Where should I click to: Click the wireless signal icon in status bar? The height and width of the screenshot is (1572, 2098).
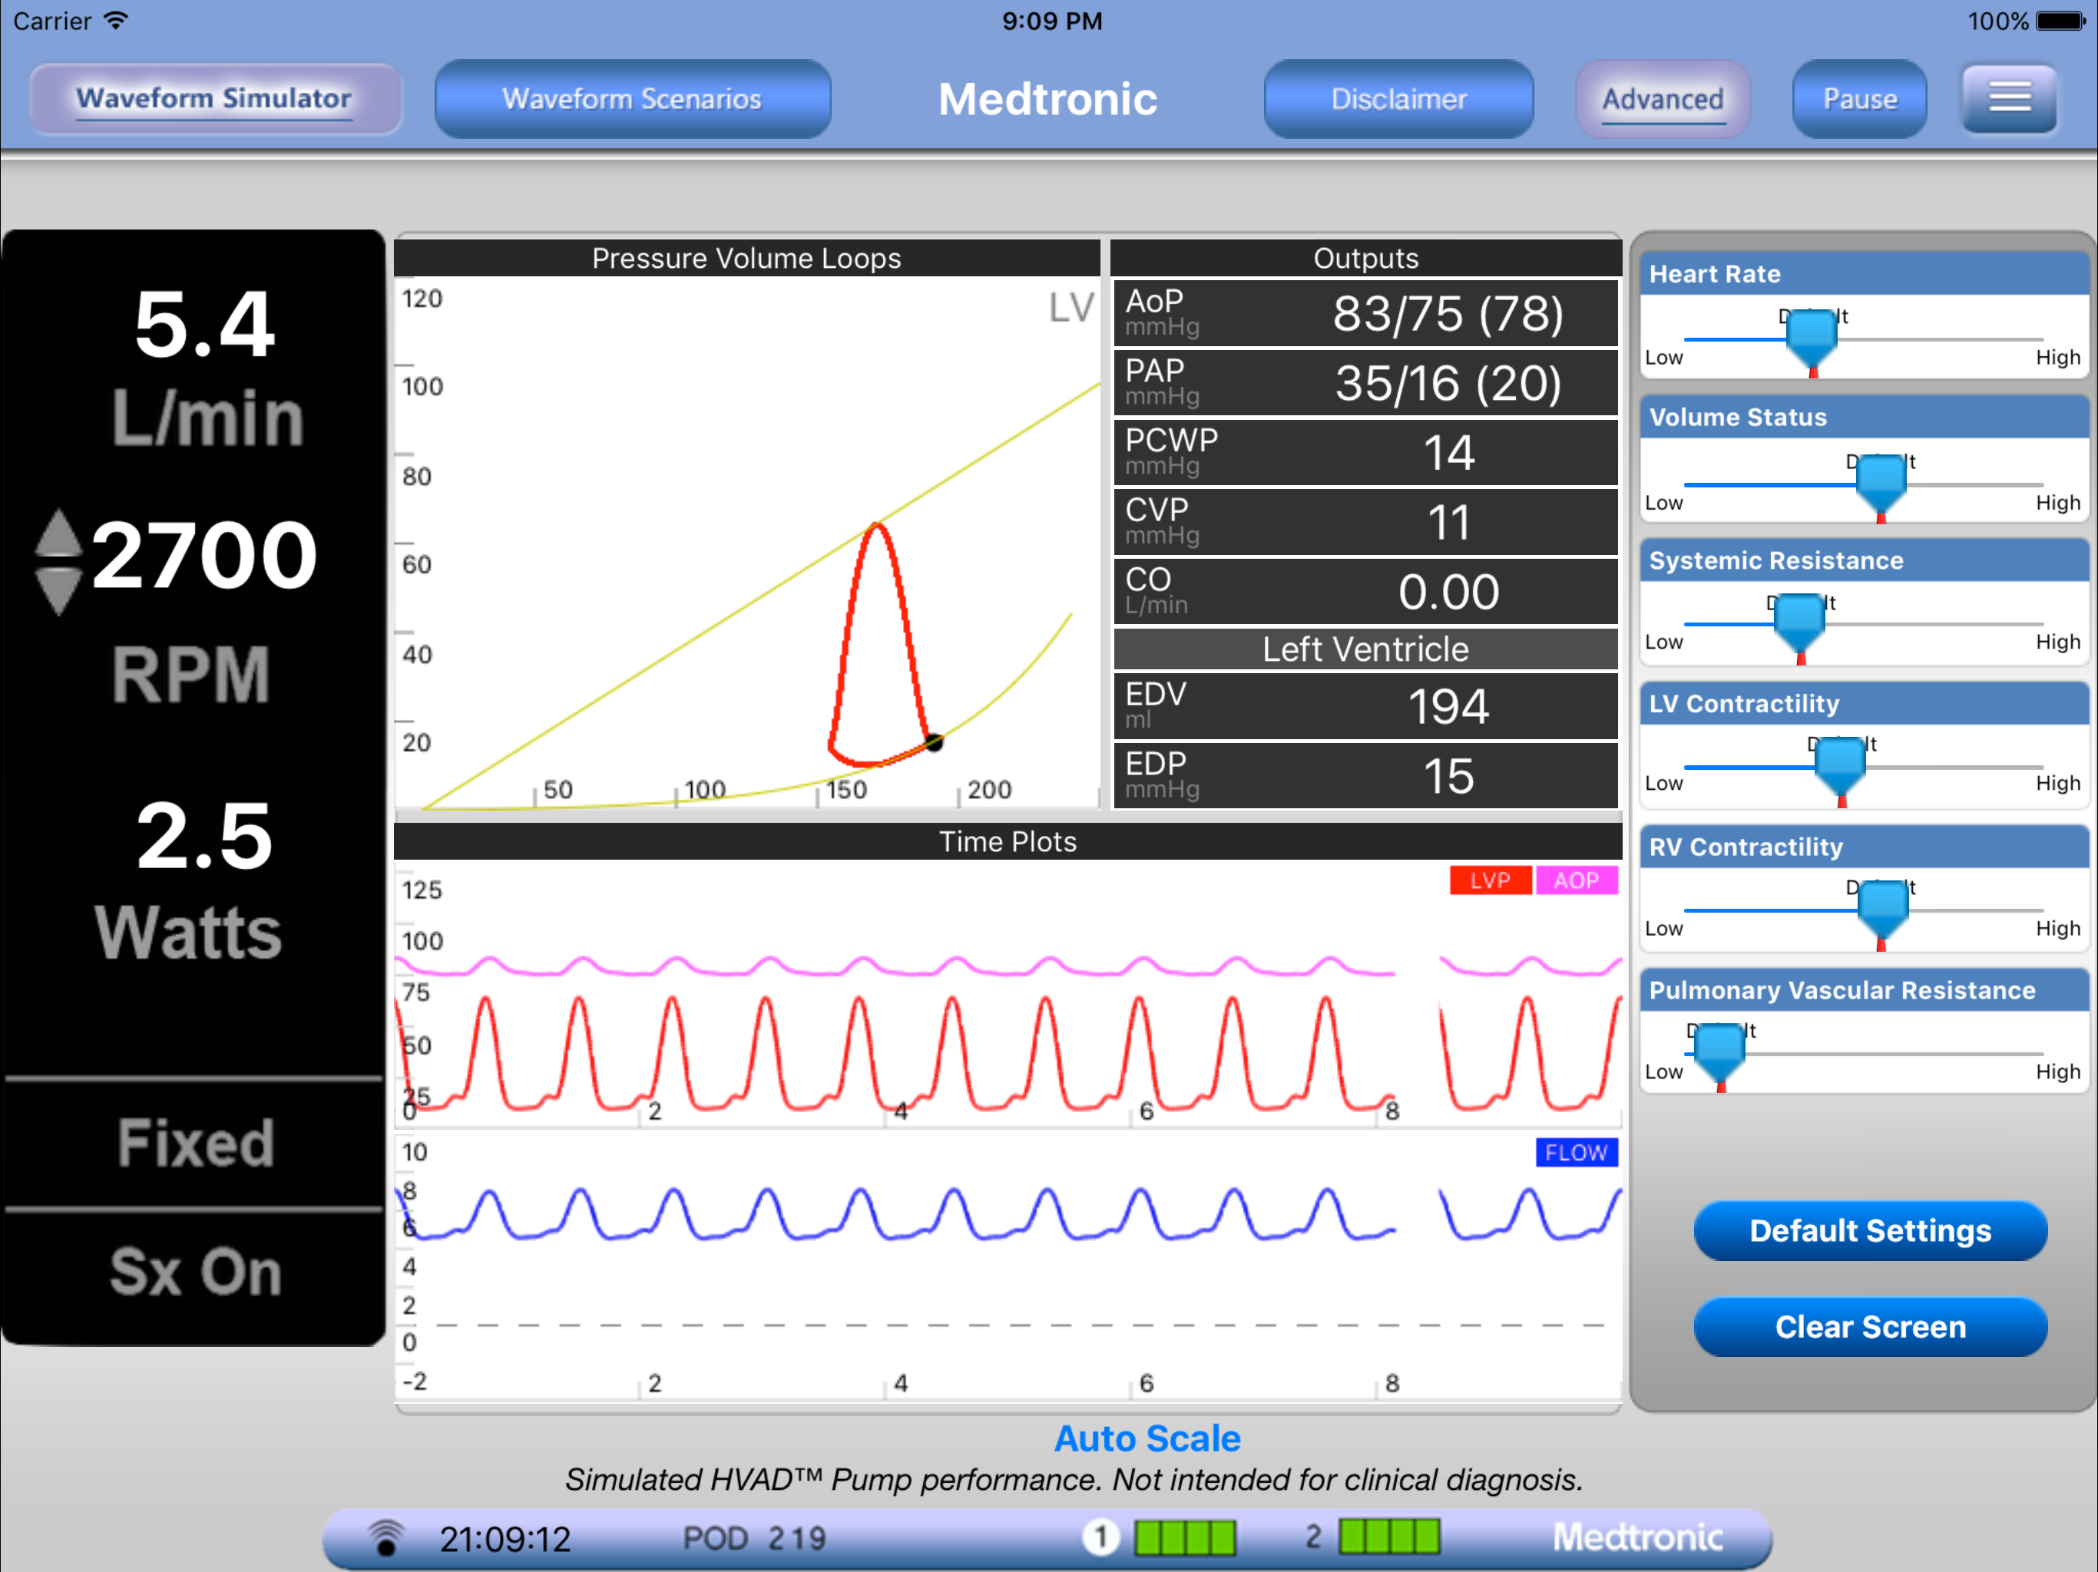point(385,1536)
